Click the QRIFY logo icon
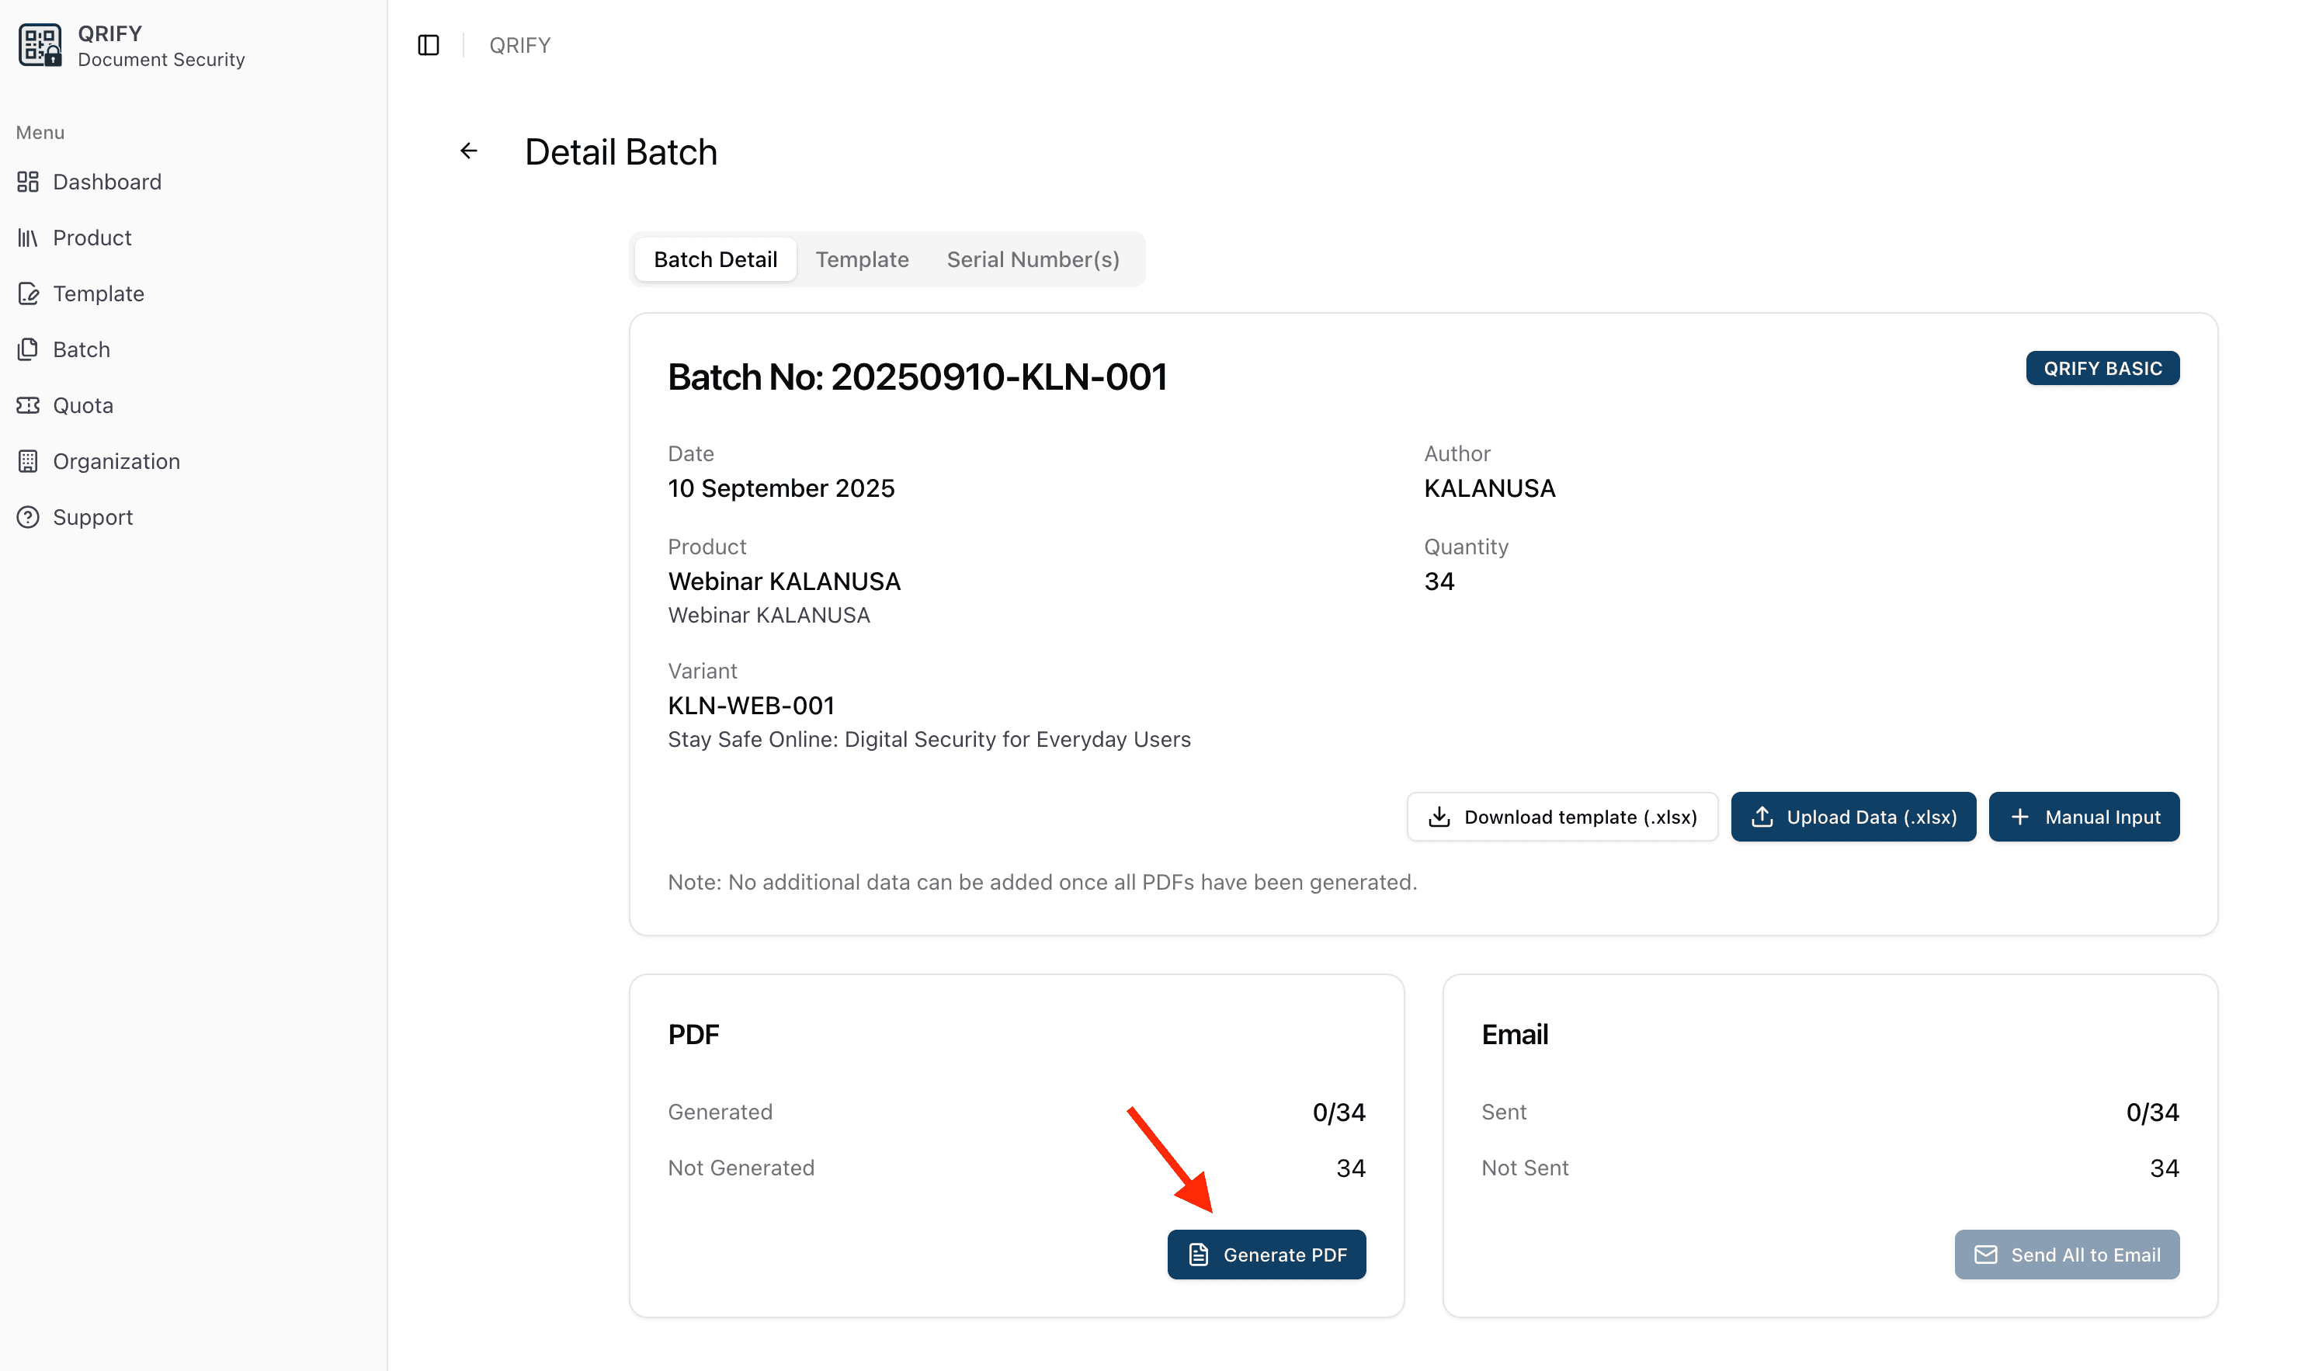This screenshot has height=1371, width=2309. pos(40,45)
